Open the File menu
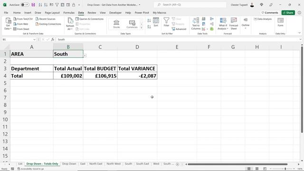Image resolution: width=304 pixels, height=171 pixels. [x=6, y=13]
